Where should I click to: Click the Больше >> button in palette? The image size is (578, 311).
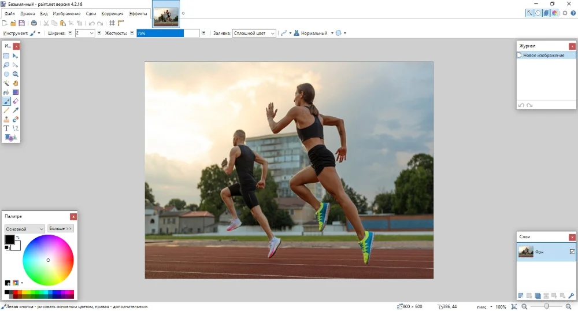(60, 229)
